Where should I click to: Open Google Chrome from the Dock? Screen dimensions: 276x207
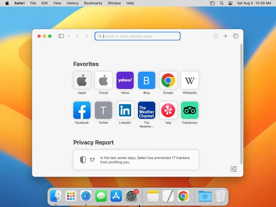tap(183, 196)
